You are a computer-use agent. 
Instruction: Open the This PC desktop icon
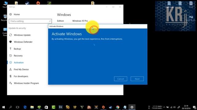tap(5, 4)
